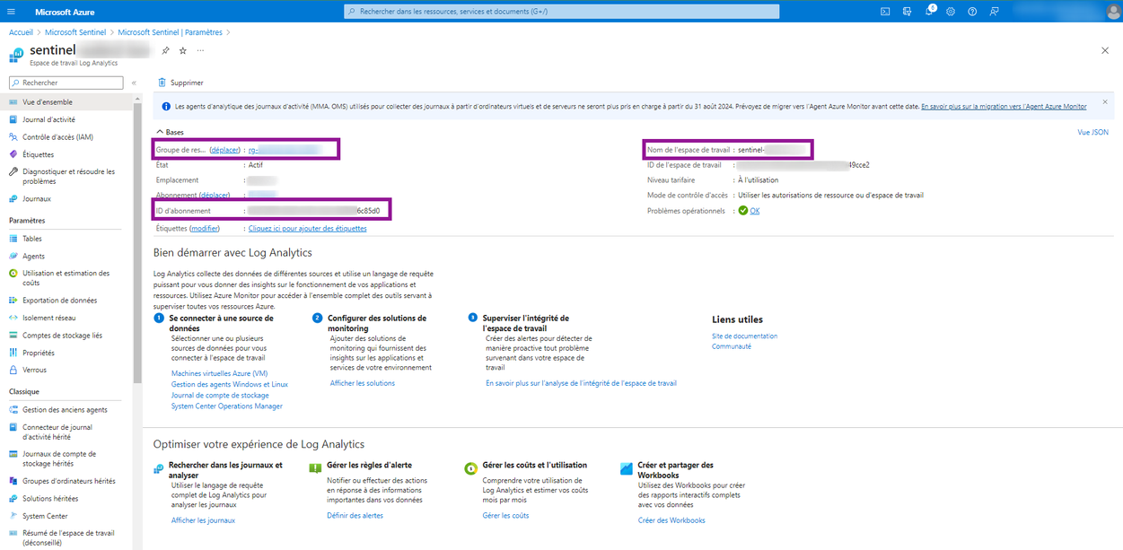Click the Utilisation et estimation des coûts icon
1123x550 pixels.
pos(13,273)
